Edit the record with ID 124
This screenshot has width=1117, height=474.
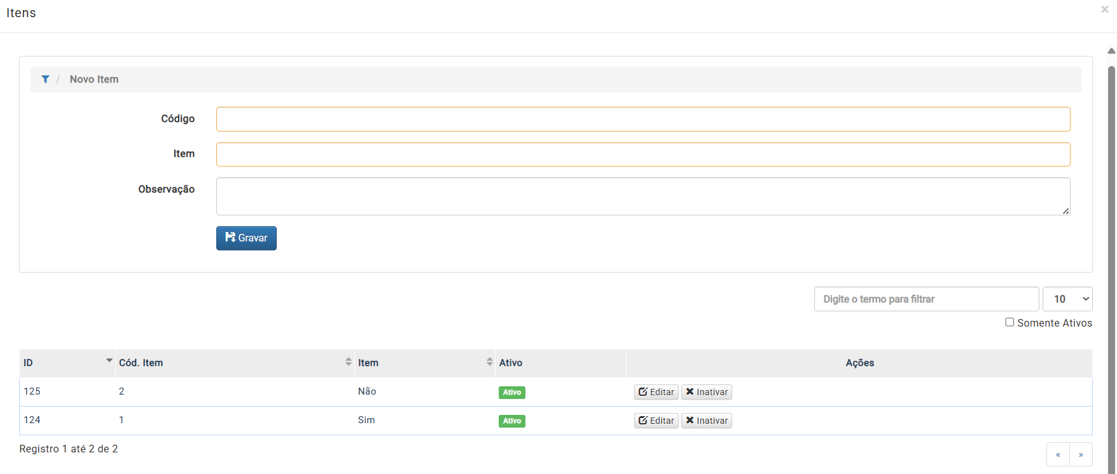click(x=656, y=421)
